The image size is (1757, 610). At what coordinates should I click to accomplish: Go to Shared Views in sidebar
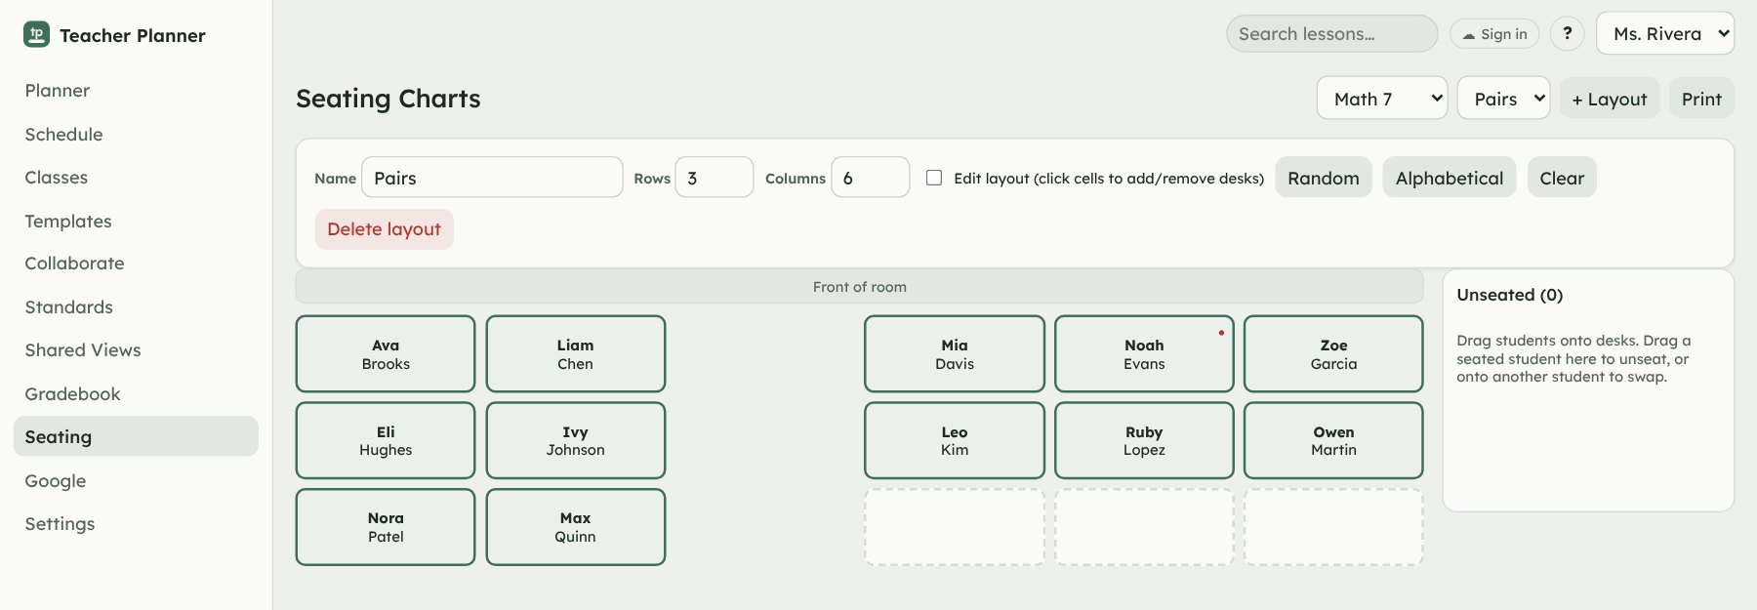[x=136, y=350]
